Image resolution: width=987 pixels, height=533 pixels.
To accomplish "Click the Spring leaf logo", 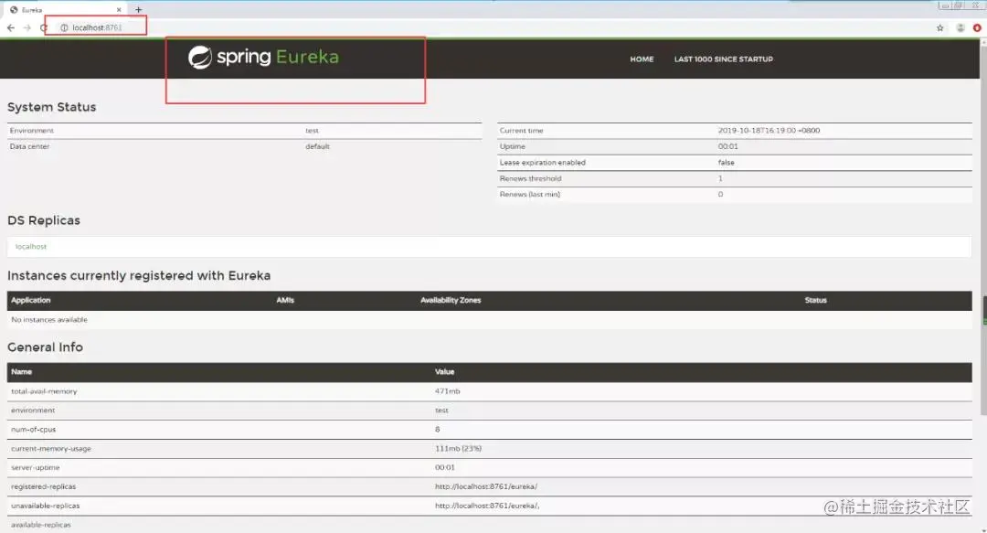I will tap(200, 58).
